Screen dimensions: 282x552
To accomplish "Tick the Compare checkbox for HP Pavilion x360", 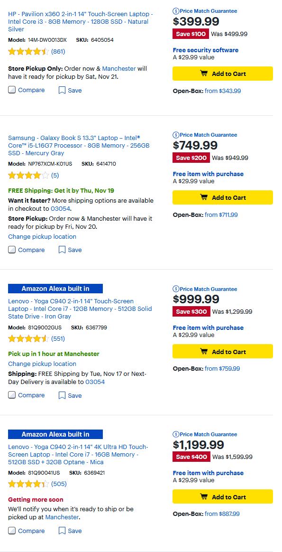I will coord(12,90).
